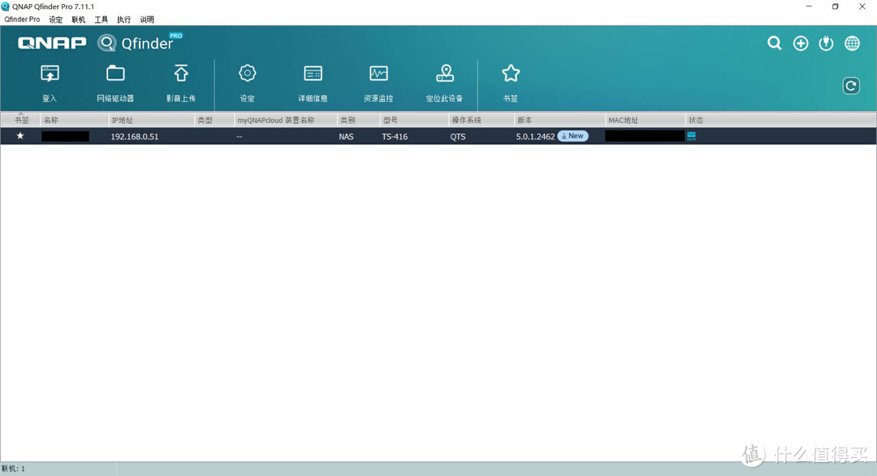Open the 执行 menu
The image size is (877, 476).
(123, 19)
